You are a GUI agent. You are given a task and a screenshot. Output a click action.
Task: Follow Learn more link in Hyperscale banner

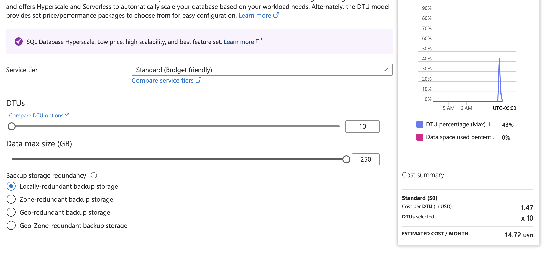coord(239,42)
